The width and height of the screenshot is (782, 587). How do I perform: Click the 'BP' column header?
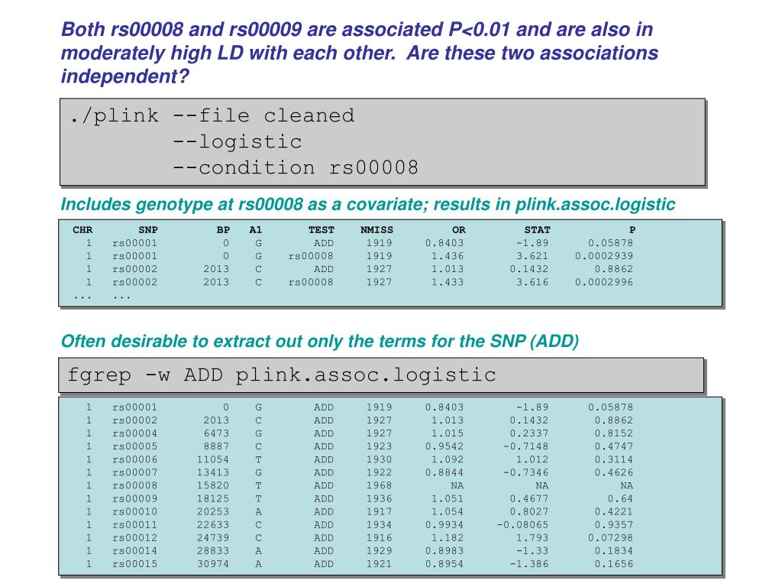pos(223,230)
